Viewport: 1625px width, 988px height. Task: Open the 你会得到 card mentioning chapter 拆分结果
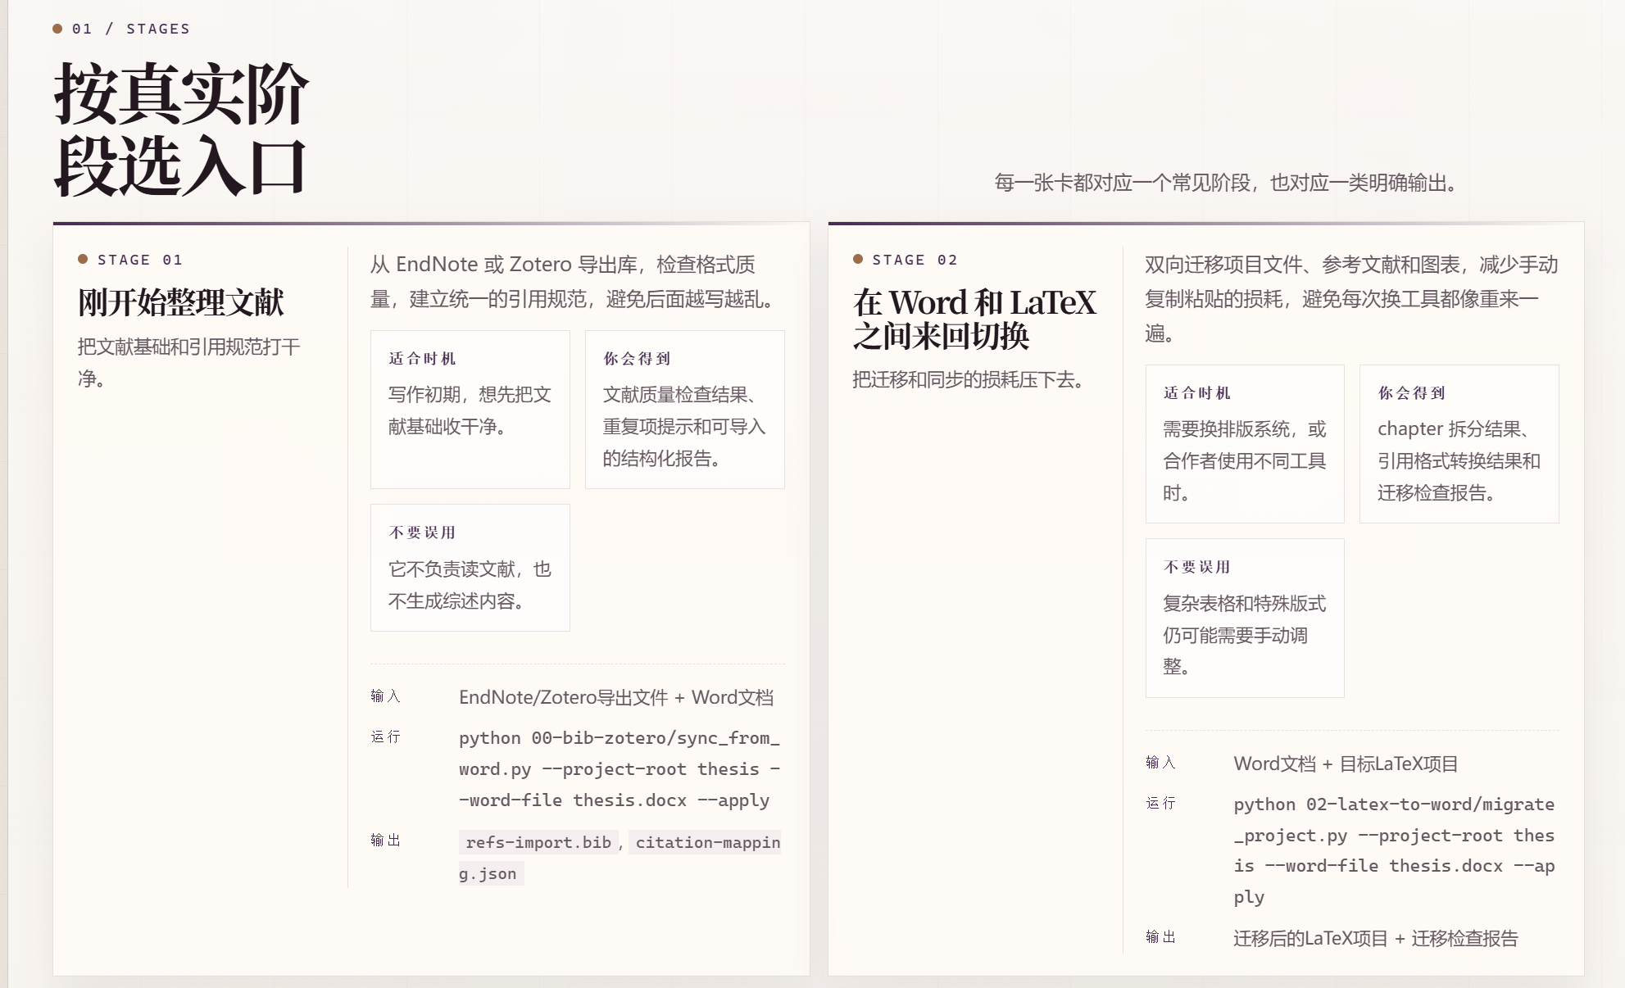(x=1459, y=444)
